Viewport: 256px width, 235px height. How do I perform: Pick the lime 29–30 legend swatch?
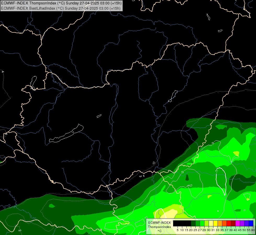pos(207,223)
